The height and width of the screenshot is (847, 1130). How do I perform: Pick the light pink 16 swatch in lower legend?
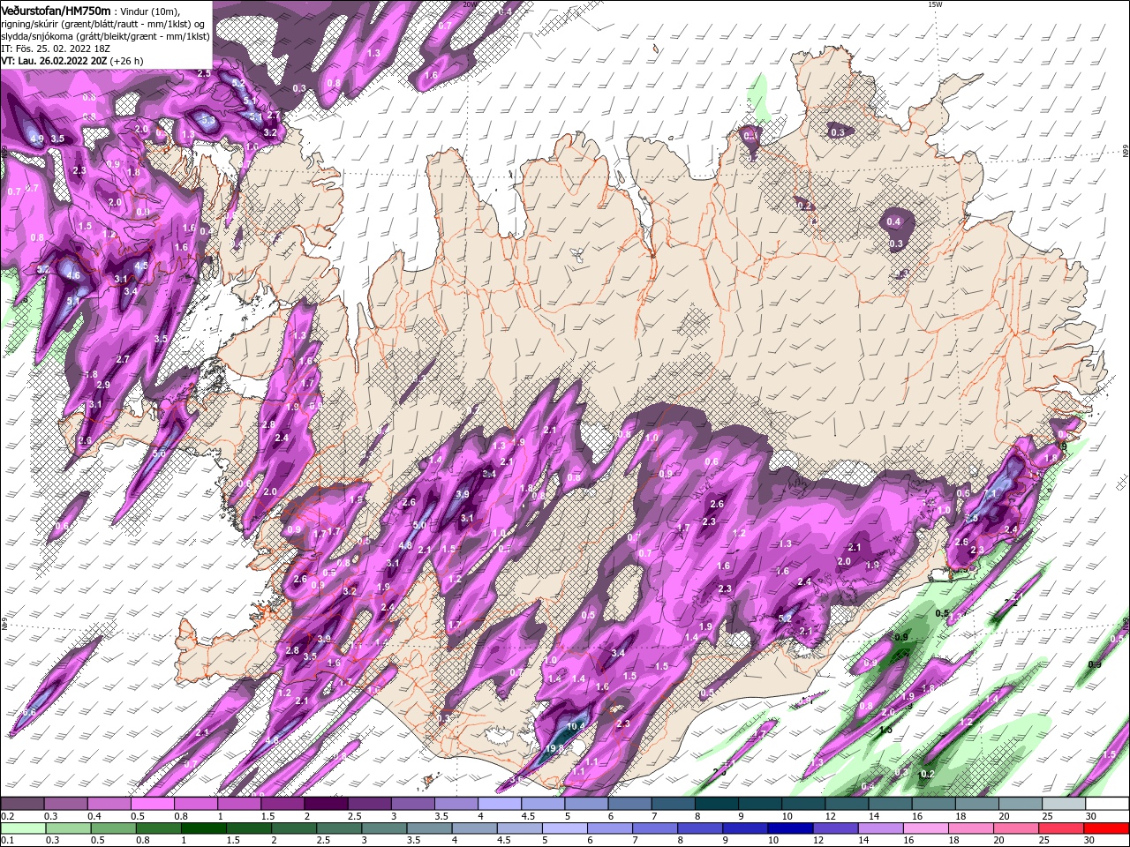(x=924, y=828)
